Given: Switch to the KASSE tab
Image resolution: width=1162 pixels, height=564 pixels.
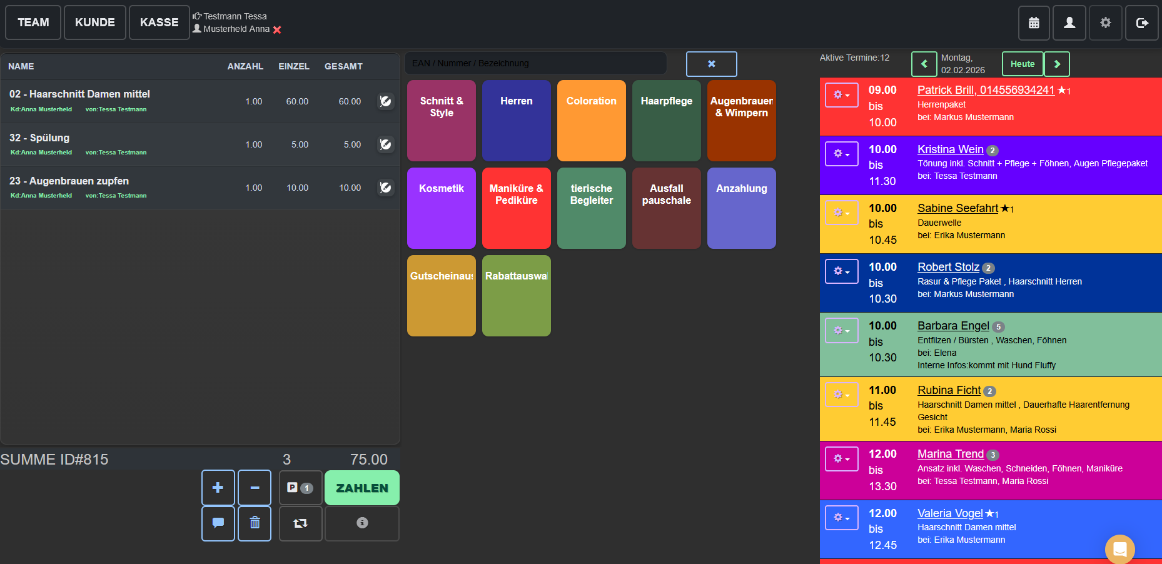Looking at the screenshot, I should click(x=159, y=23).
